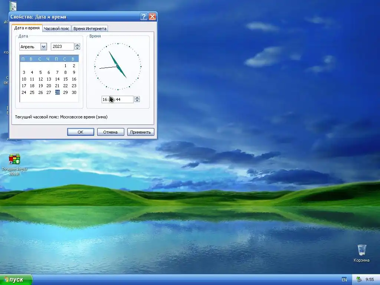
Task: Open the EN language indicator in taskbar
Action: coord(344,279)
